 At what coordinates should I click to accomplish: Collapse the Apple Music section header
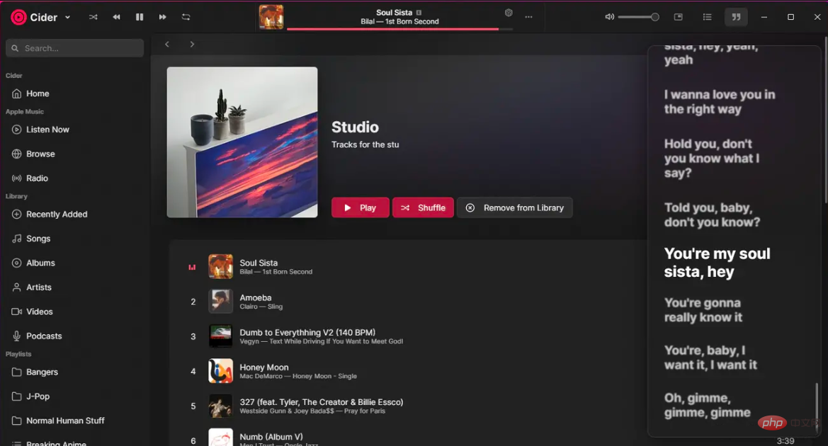pos(24,111)
